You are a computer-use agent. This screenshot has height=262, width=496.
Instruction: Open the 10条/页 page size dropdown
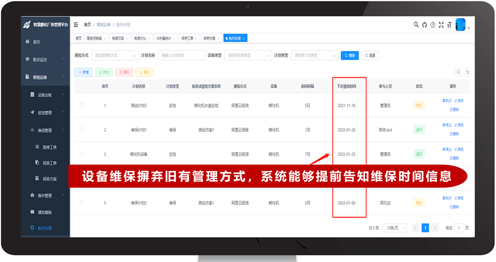[394, 228]
